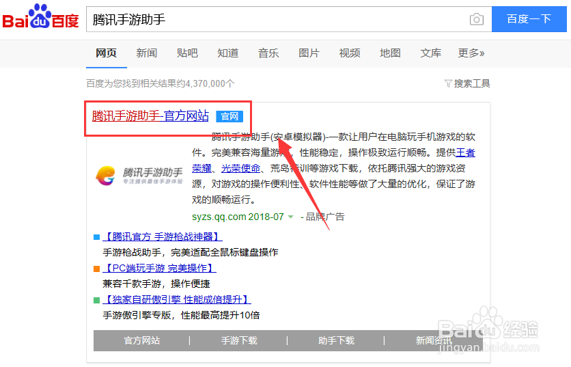Image resolution: width=571 pixels, height=367 pixels.
Task: Open 腾讯手游助手-官方网站 result link
Action: (150, 116)
